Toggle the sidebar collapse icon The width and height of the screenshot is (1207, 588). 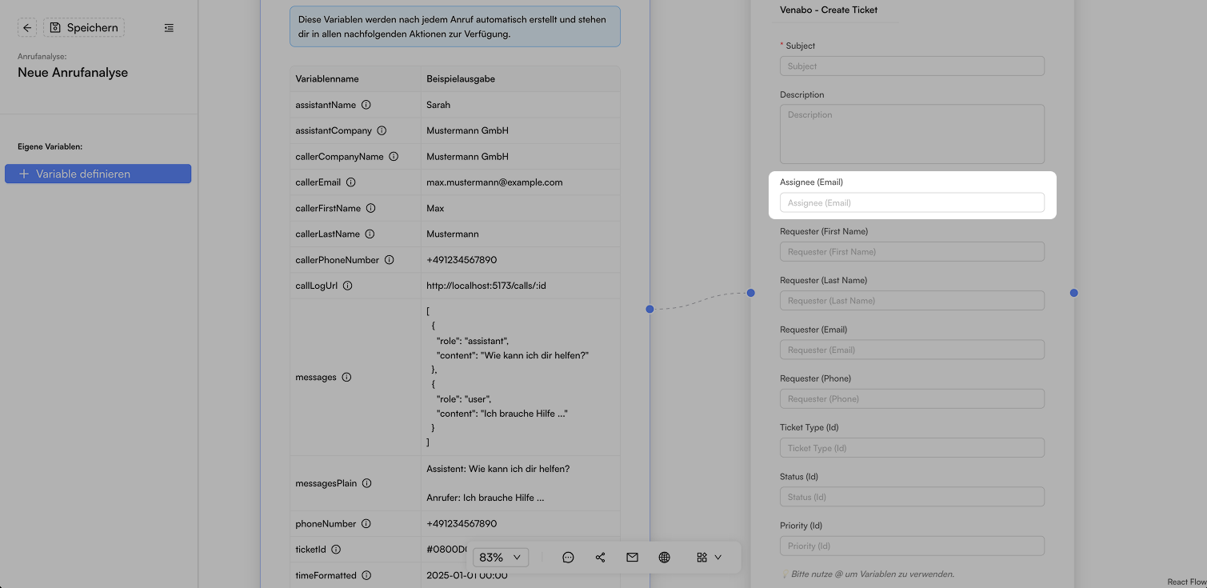coord(169,28)
